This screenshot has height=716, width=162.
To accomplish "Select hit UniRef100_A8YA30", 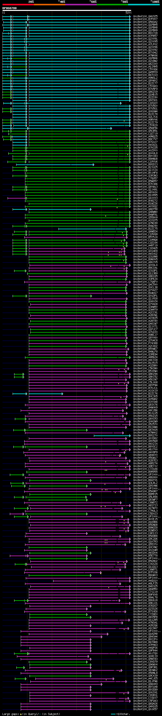I will [145, 192].
